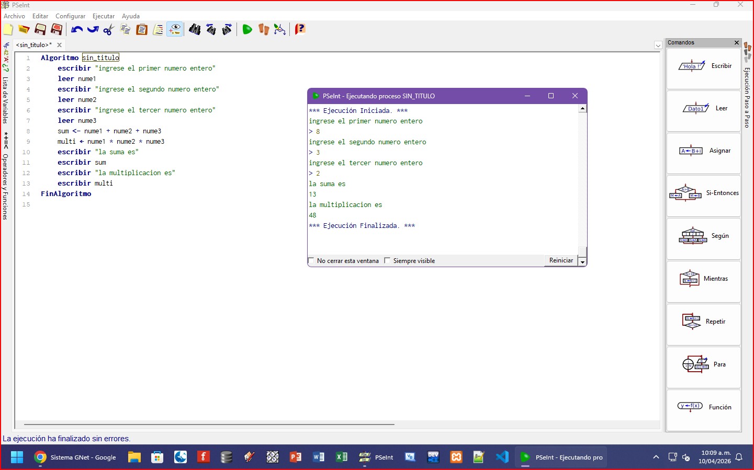Open the Ejecutar menu

[x=104, y=16]
